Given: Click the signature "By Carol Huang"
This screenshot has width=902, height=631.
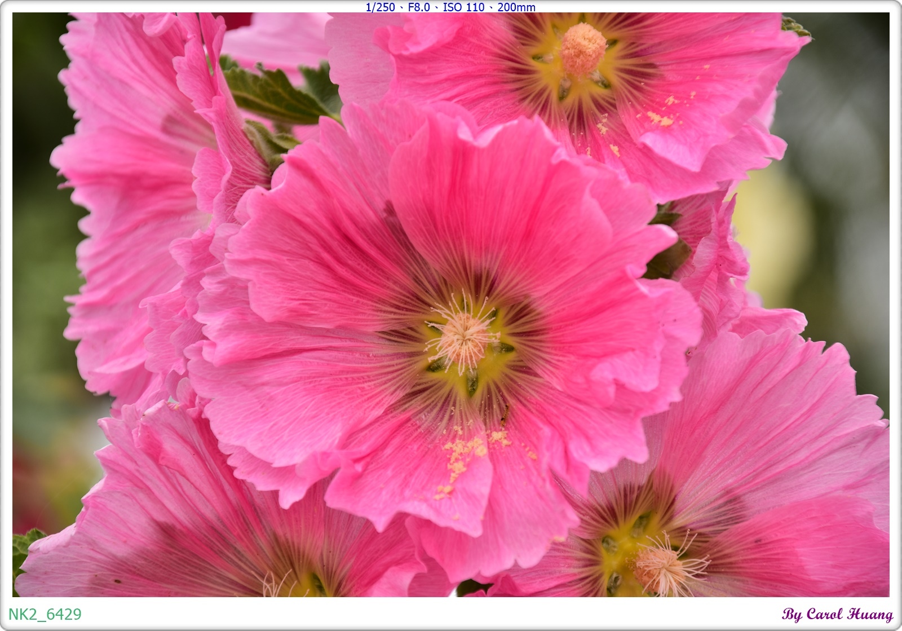Looking at the screenshot, I should coord(837,614).
